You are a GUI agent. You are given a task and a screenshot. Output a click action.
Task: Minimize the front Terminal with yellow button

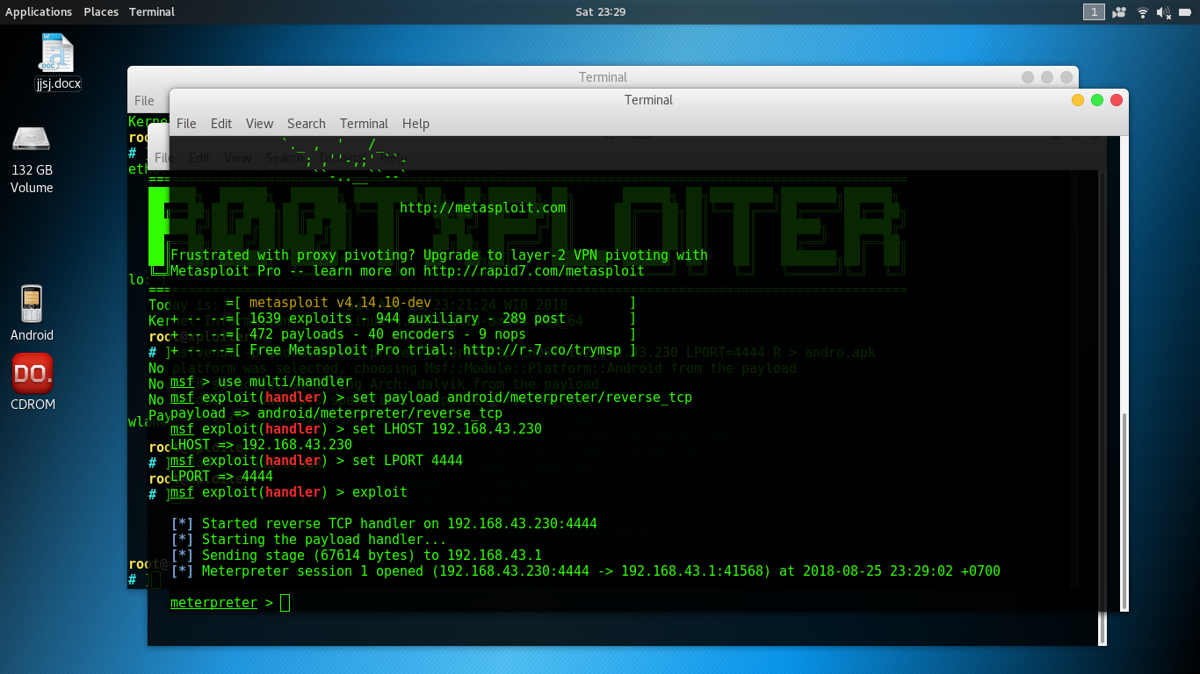coord(1078,100)
